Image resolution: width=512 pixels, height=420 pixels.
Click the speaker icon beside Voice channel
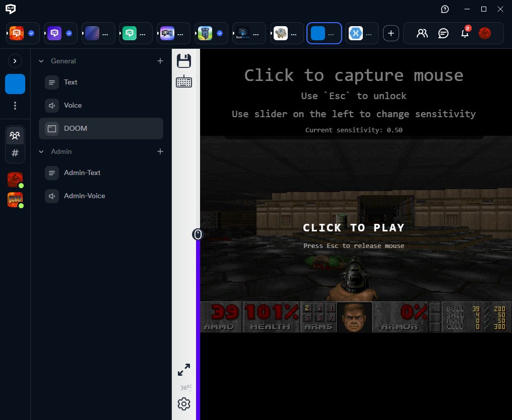(52, 106)
